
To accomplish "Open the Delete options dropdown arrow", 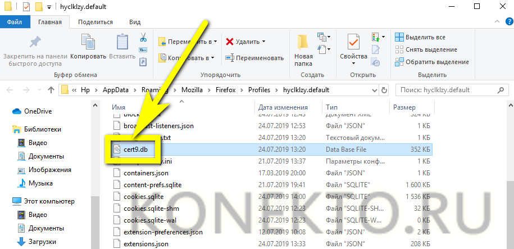I will click(263, 42).
